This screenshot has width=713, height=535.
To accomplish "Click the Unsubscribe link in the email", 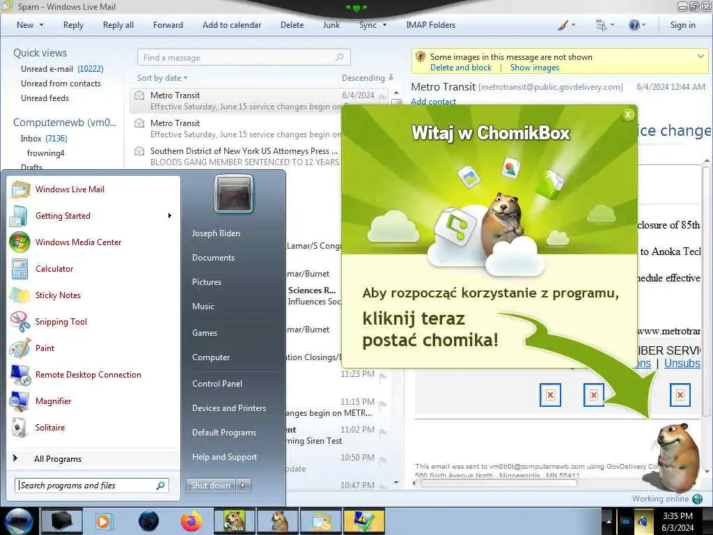I will 682,363.
